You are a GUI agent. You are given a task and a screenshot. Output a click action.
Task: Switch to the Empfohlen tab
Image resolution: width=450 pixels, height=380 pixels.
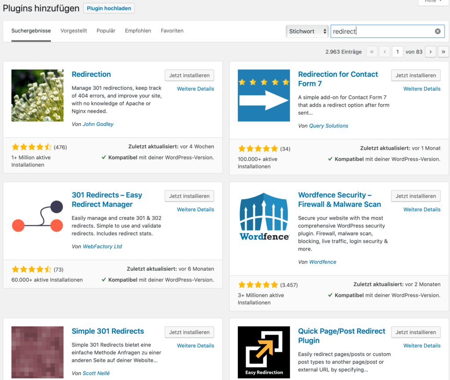[x=138, y=31]
